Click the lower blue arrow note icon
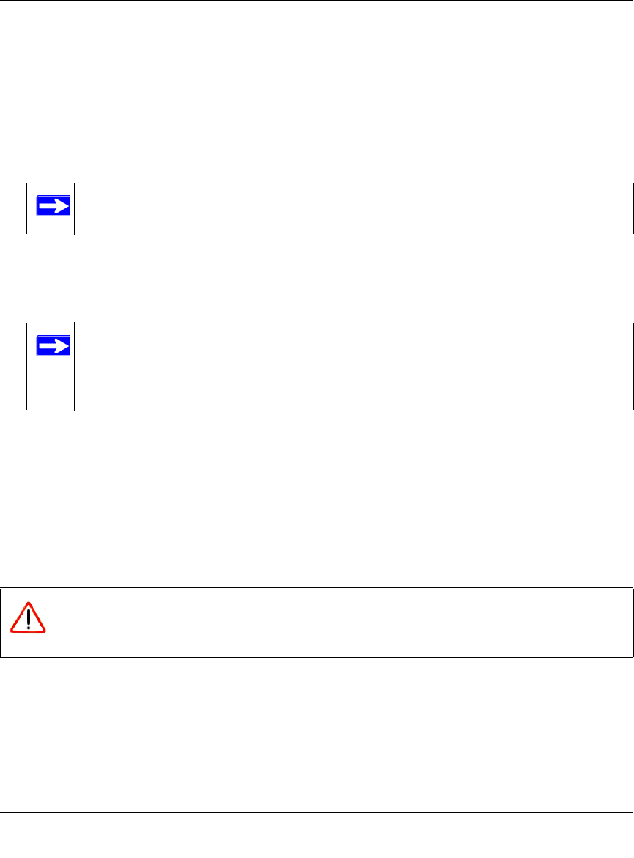The height and width of the screenshot is (858, 634). (54, 345)
